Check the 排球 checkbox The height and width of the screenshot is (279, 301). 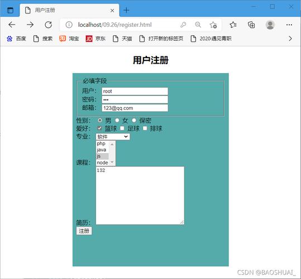point(145,128)
